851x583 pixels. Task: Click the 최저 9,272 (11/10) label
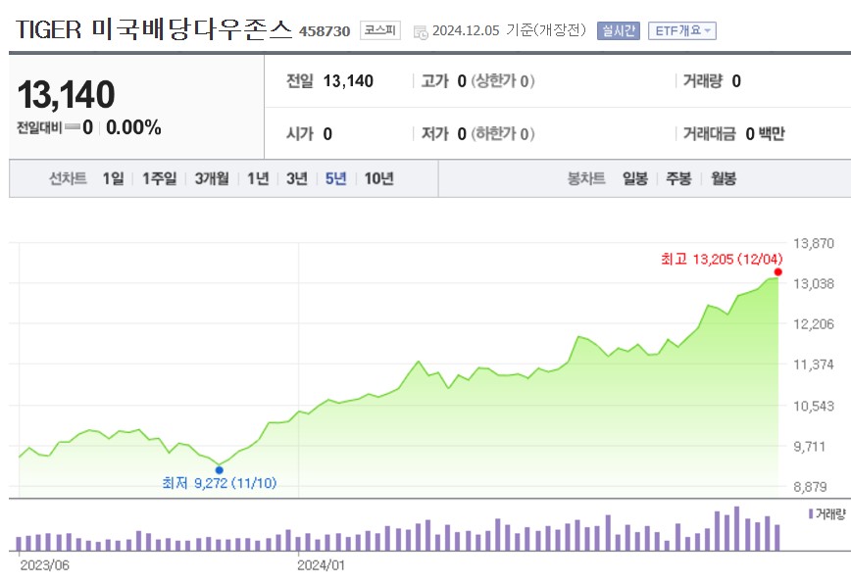pyautogui.click(x=221, y=482)
